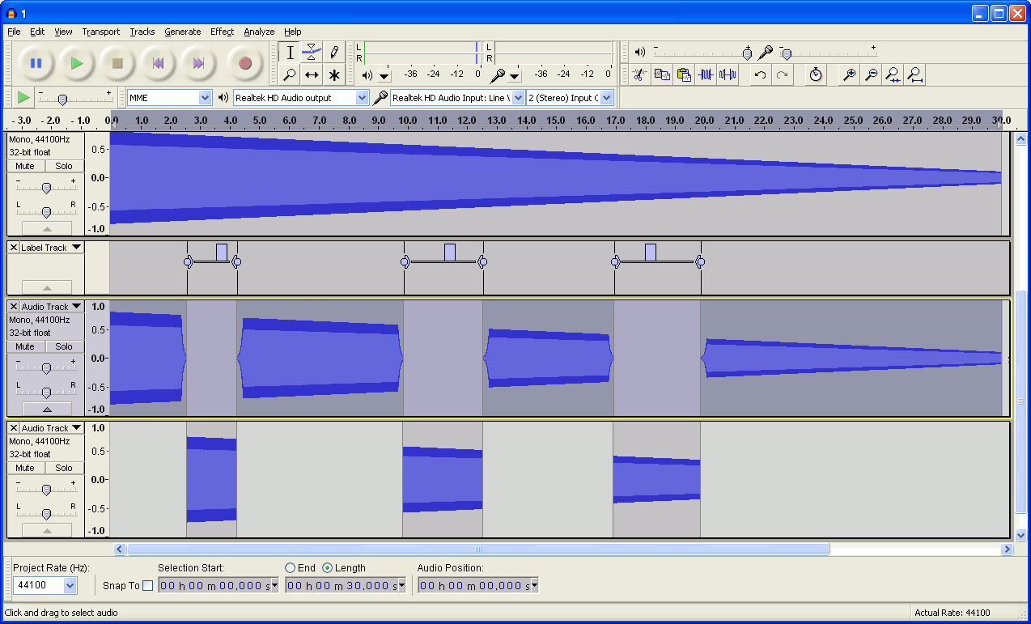
Task: Click the Silence audio toolbar icon
Action: pos(728,75)
